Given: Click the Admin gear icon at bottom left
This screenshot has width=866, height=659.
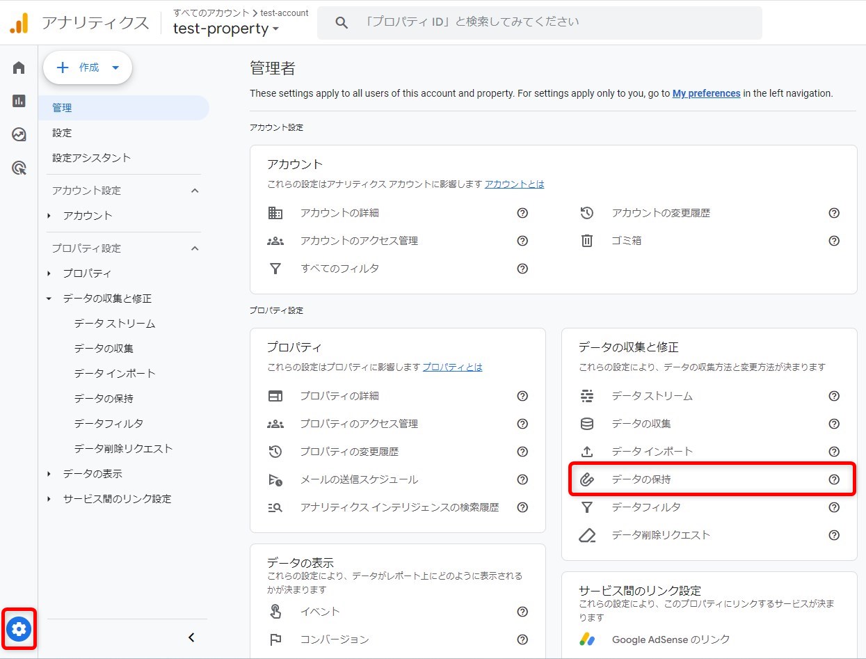Looking at the screenshot, I should [x=19, y=629].
